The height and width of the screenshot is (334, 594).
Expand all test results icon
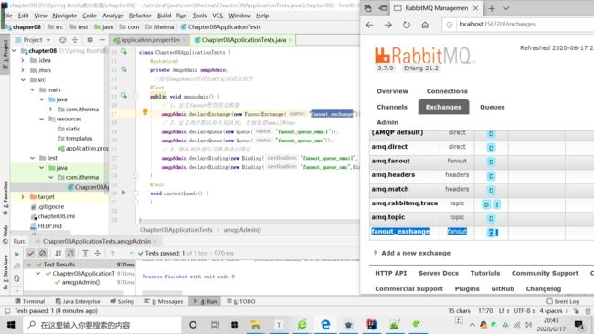[x=85, y=254]
